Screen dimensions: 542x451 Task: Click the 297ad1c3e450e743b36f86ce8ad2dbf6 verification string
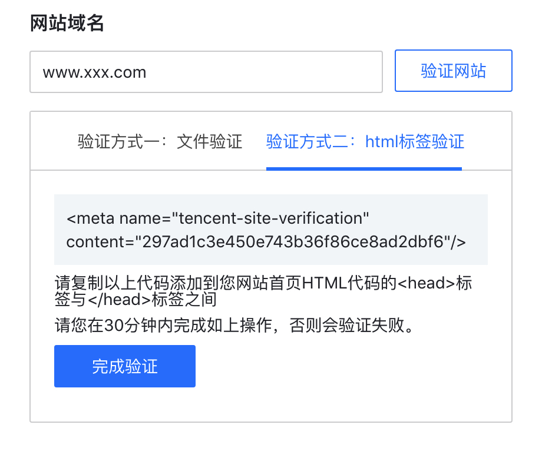[x=293, y=242]
